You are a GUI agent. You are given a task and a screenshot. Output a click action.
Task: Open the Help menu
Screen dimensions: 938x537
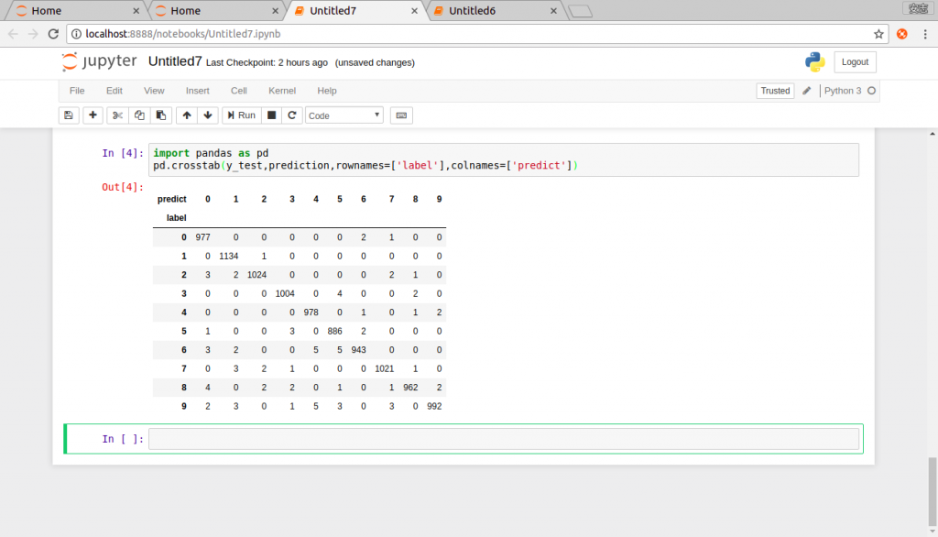327,91
